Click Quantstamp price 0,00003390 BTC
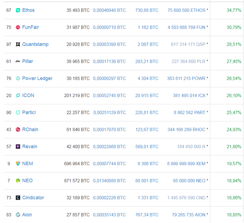The width and height of the screenshot is (244, 223). click(x=109, y=44)
